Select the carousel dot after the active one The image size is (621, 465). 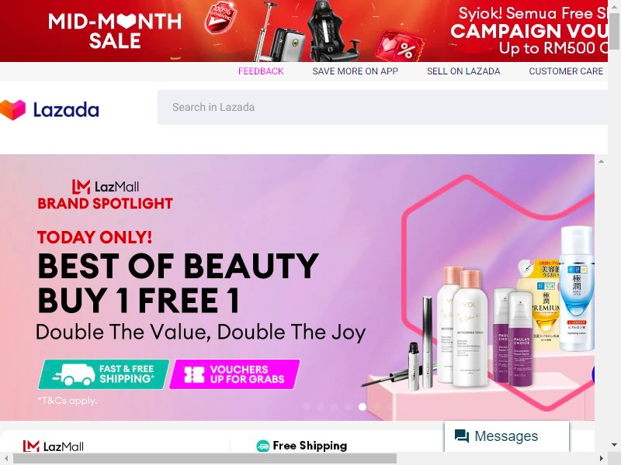click(x=376, y=406)
